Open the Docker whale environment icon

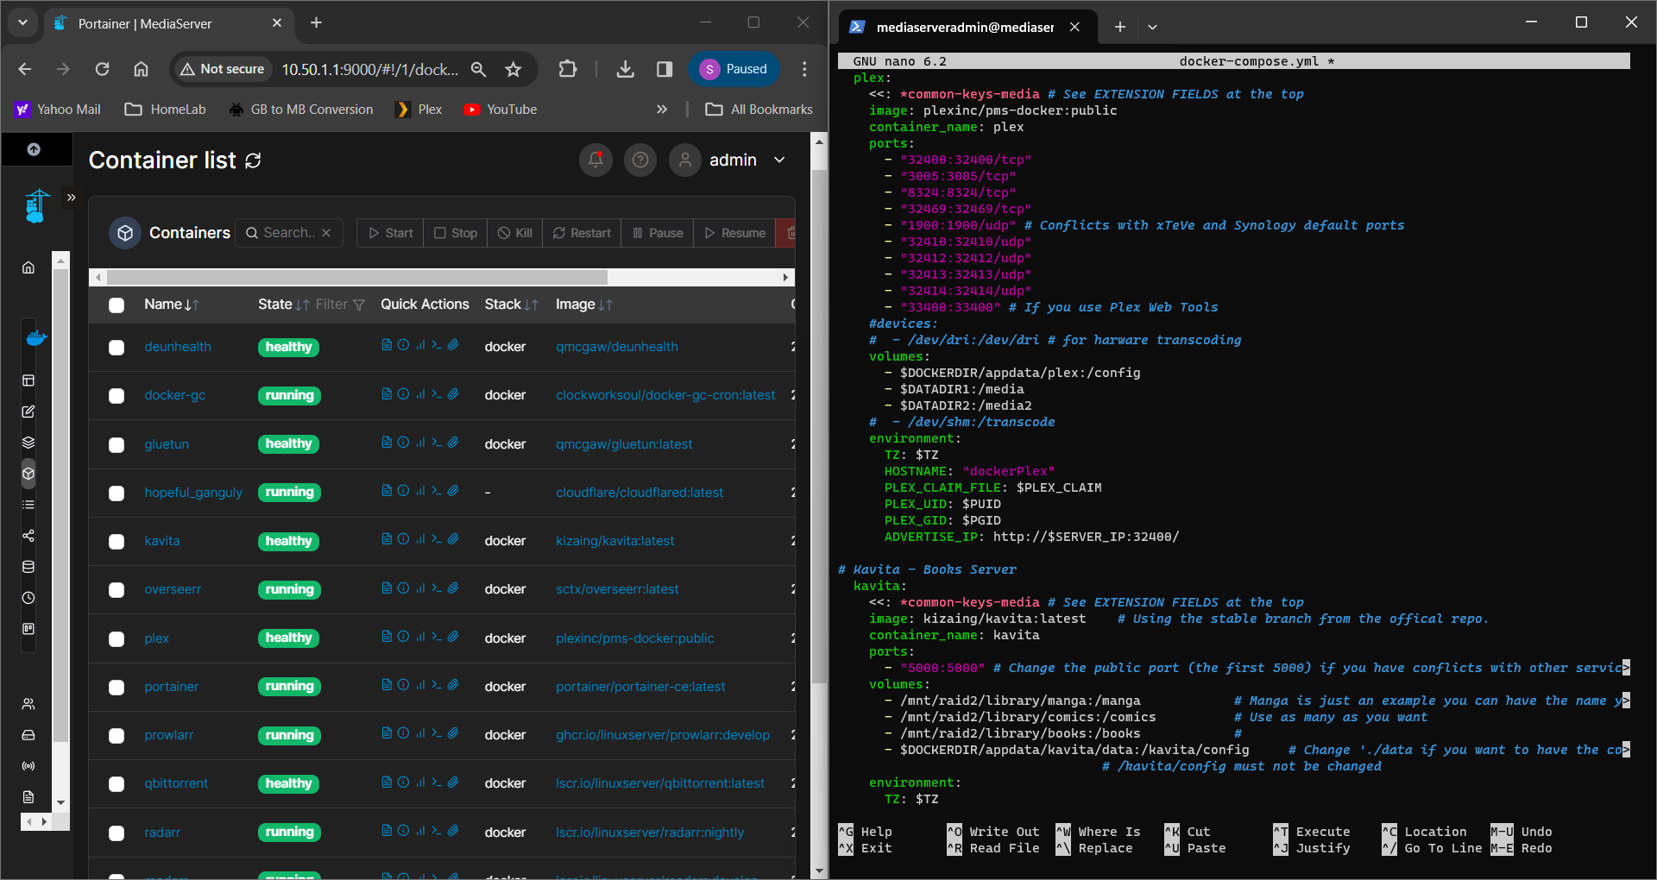35,337
